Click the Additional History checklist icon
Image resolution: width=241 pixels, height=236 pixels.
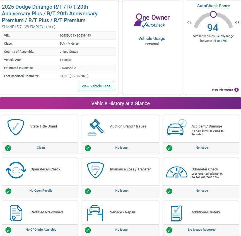point(176,213)
